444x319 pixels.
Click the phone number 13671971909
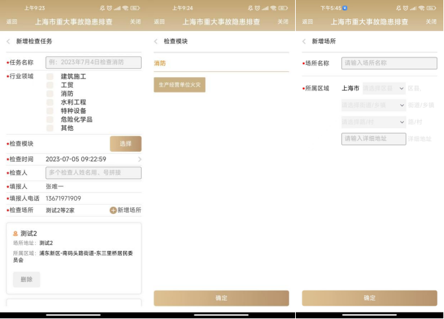pos(64,198)
